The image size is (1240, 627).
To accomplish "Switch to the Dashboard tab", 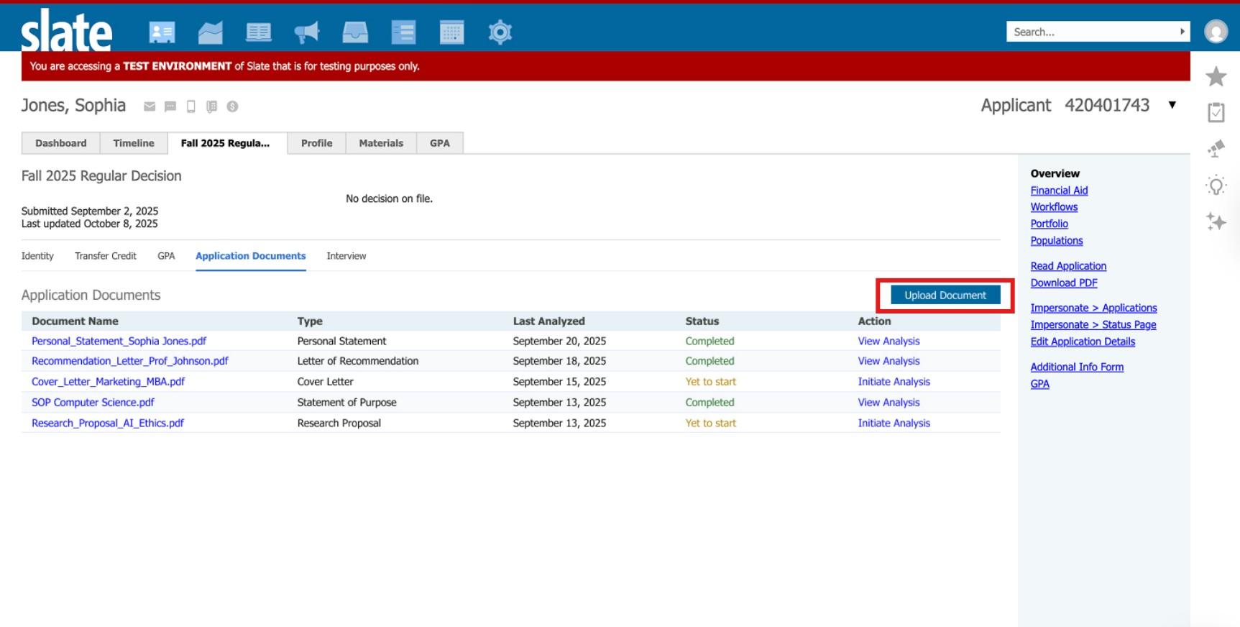I will coord(61,143).
